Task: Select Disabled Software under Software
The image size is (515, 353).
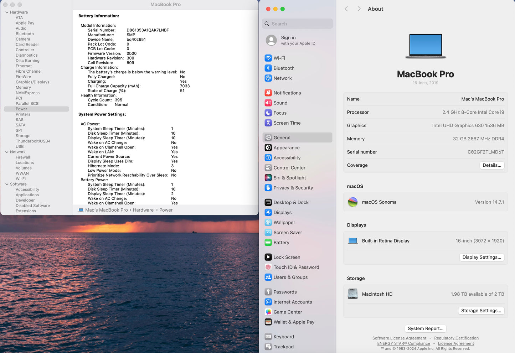Action: 33,206
